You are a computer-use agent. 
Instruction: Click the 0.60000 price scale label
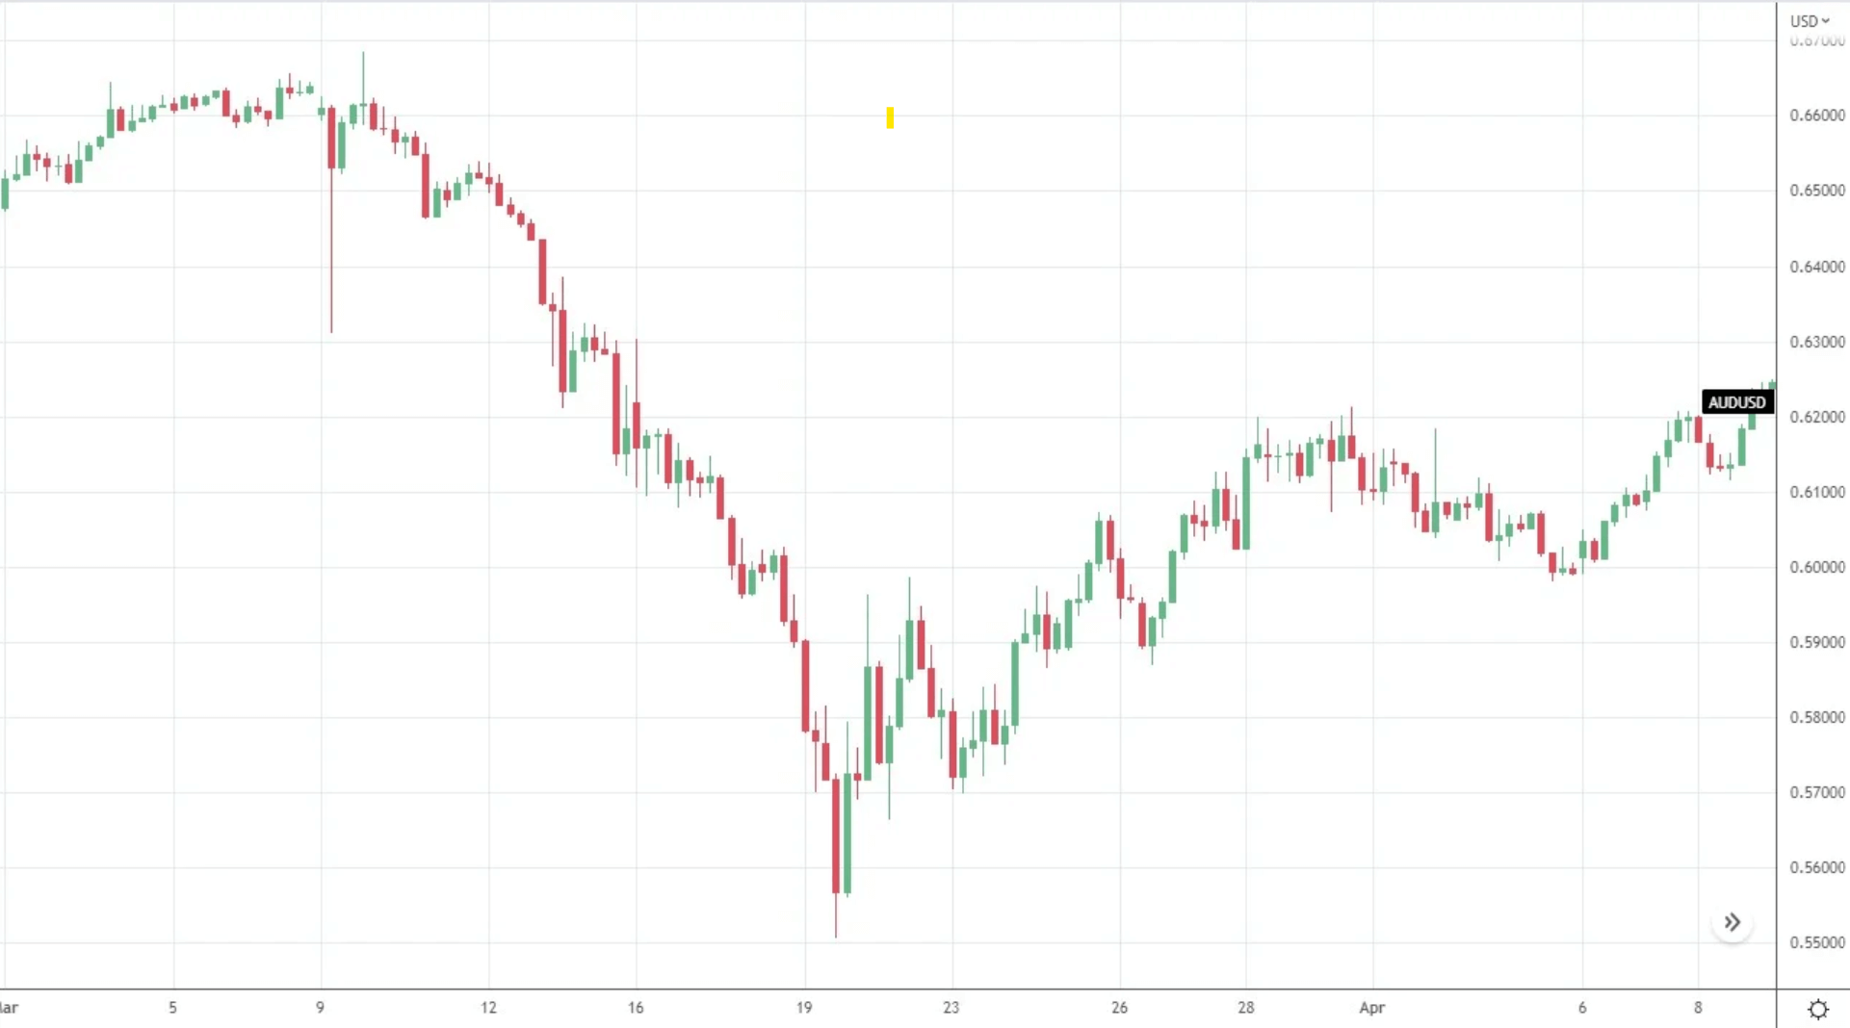click(x=1817, y=567)
